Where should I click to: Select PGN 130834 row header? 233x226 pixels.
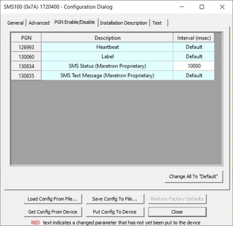pos(26,66)
